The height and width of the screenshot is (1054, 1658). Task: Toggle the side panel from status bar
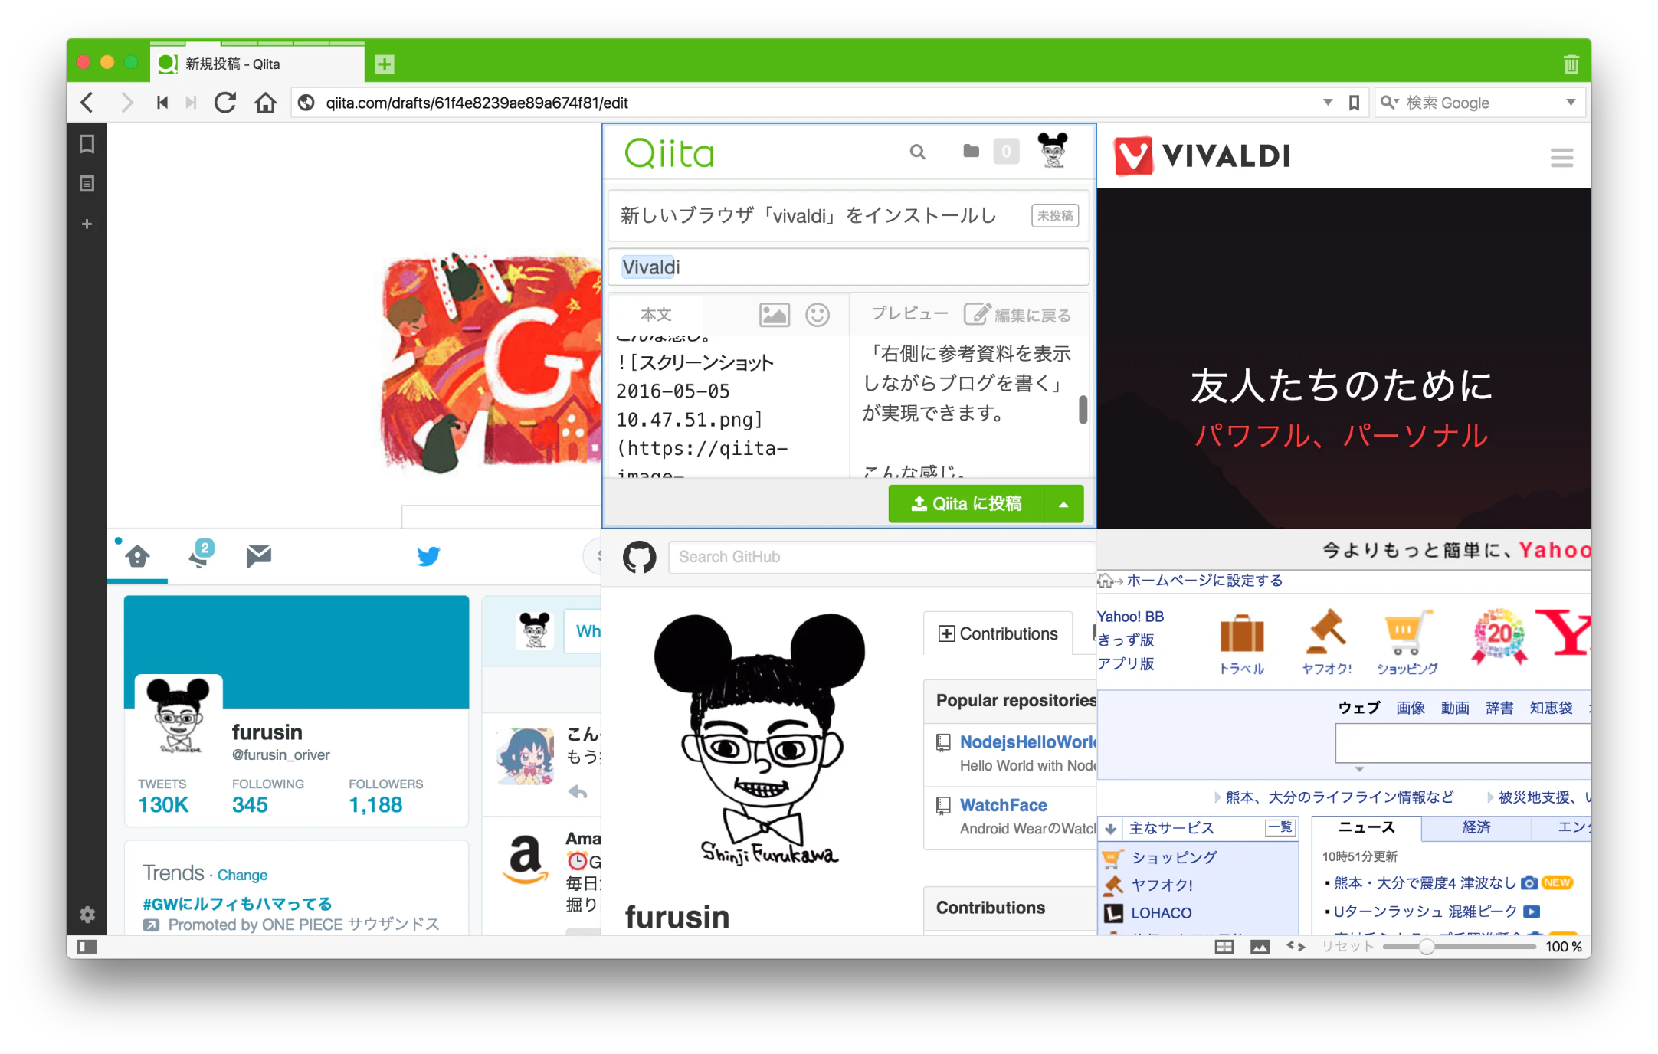pyautogui.click(x=87, y=947)
